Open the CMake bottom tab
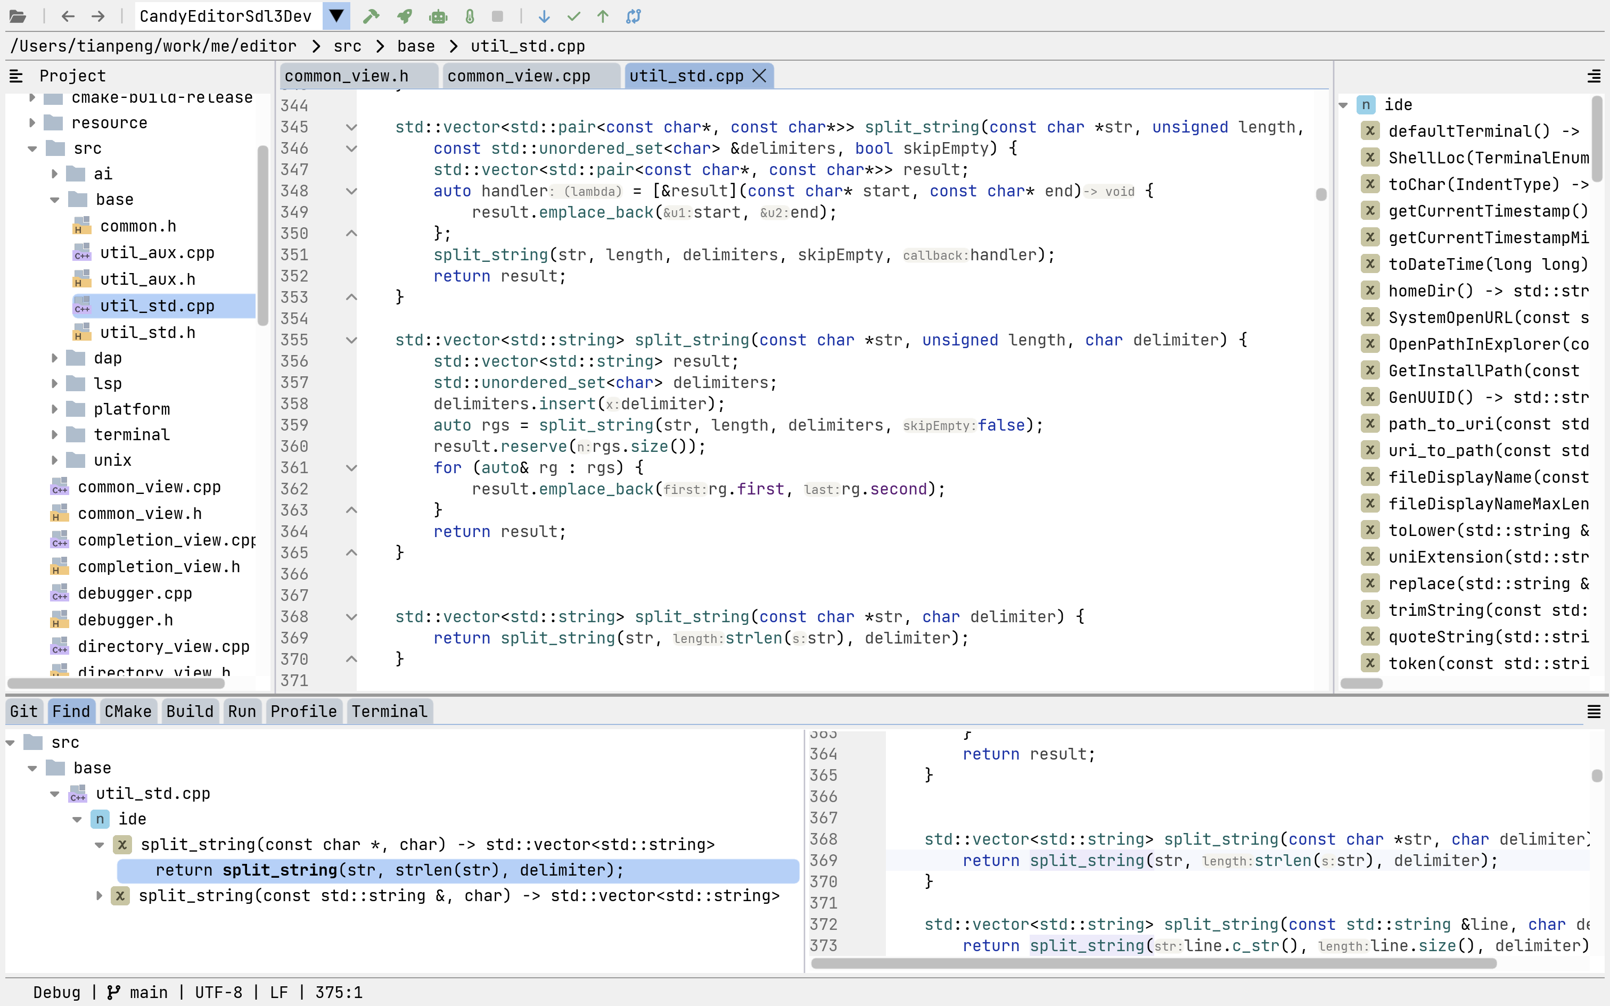 click(x=128, y=711)
